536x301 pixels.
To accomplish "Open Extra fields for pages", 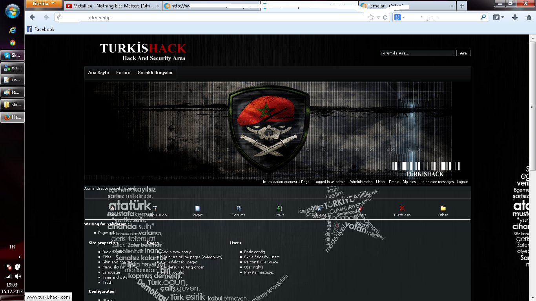I will (x=179, y=262).
